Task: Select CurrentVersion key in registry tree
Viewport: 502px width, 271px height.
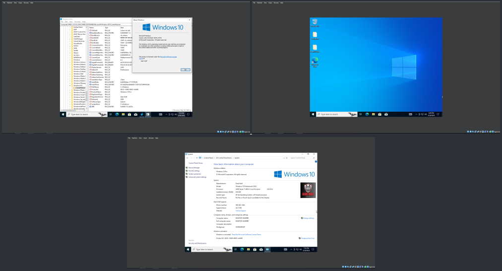Action: point(80,88)
